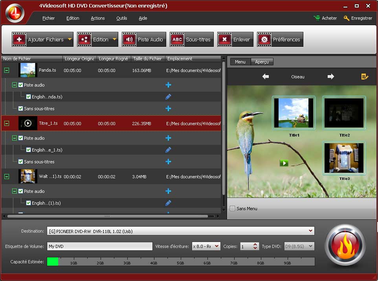
Task: Open Préférences gear in the toolbar
Action: [x=264, y=39]
